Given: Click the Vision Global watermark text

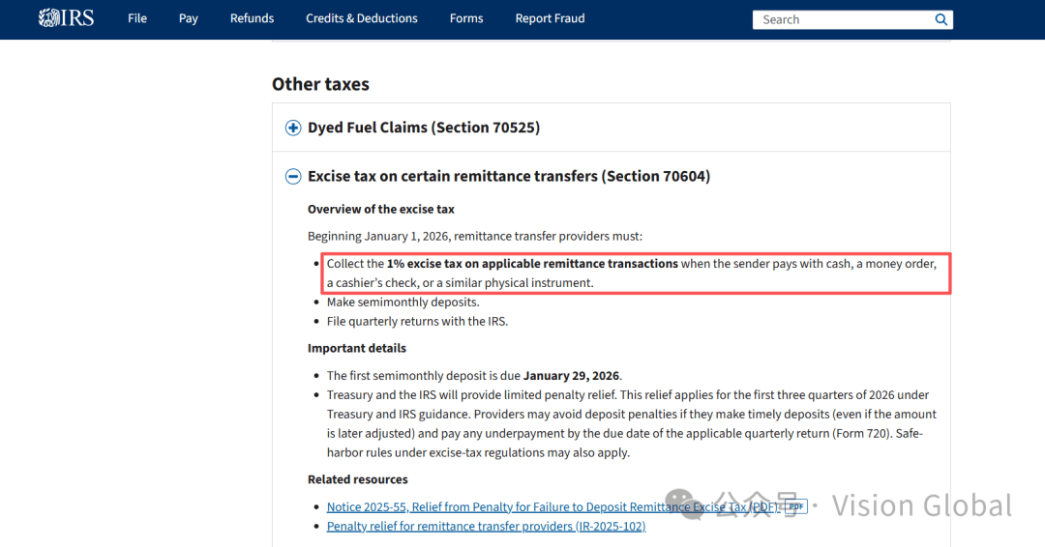Looking at the screenshot, I should [x=921, y=505].
